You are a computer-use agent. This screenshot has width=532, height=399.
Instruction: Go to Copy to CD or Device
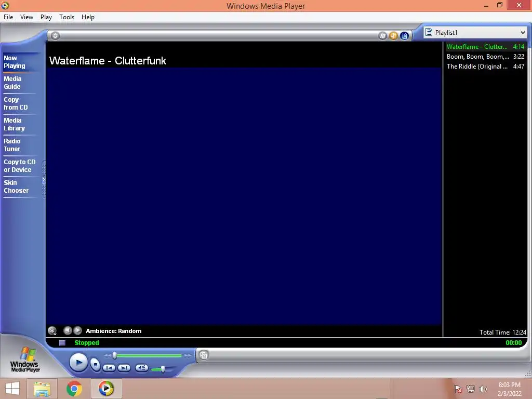click(19, 166)
